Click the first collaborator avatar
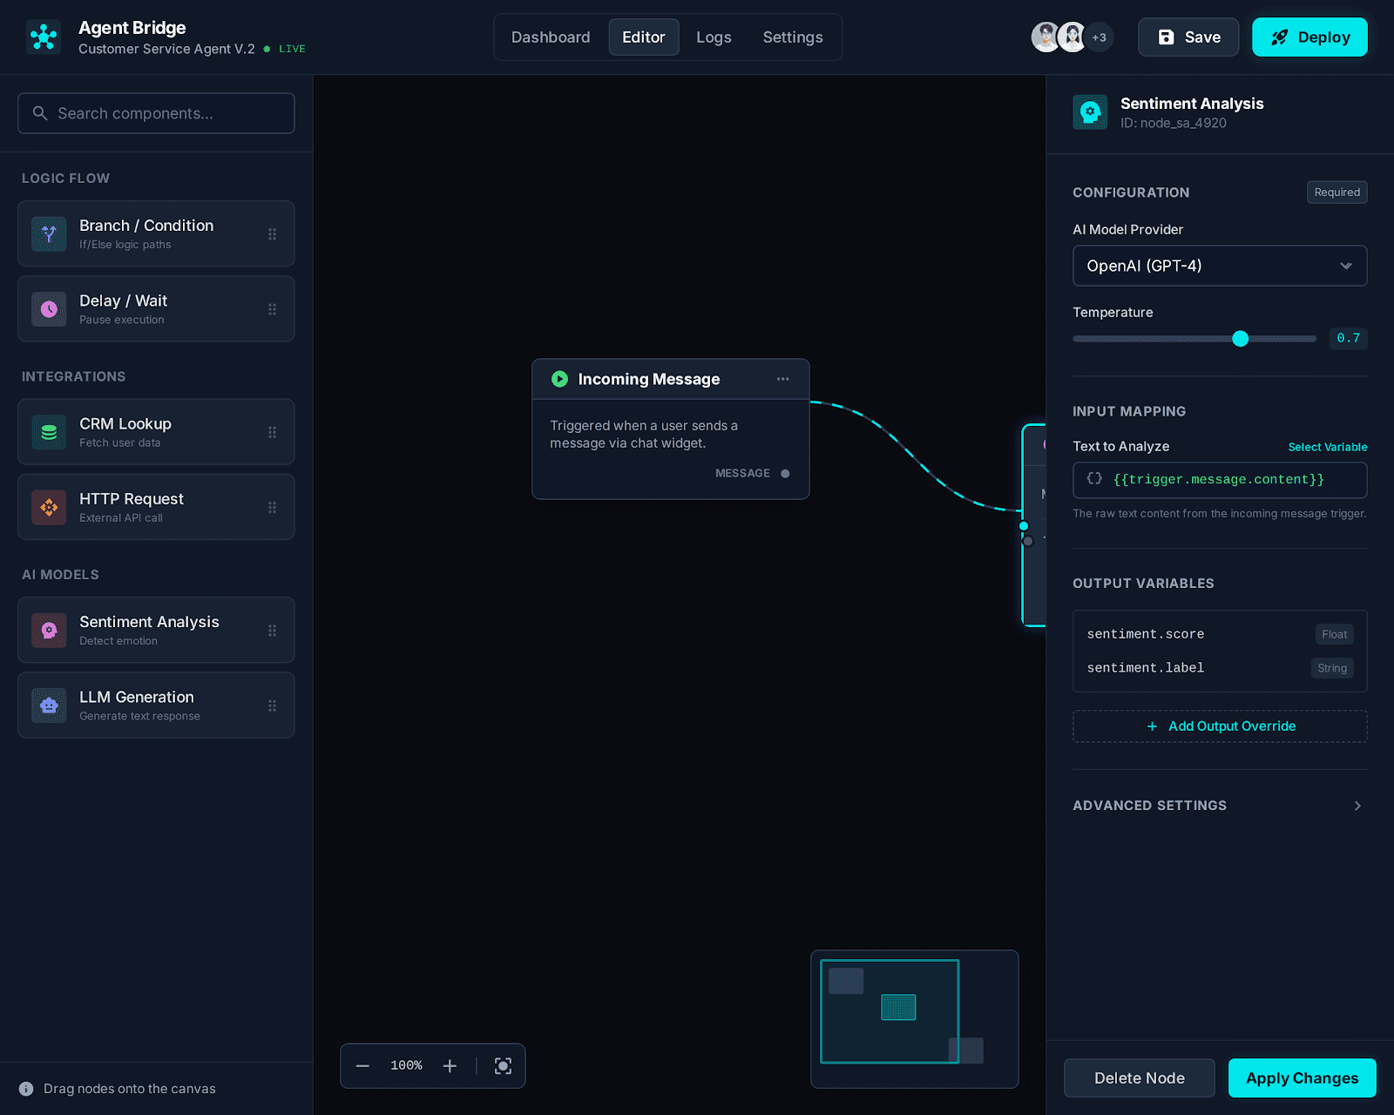This screenshot has height=1115, width=1394. [x=1046, y=37]
